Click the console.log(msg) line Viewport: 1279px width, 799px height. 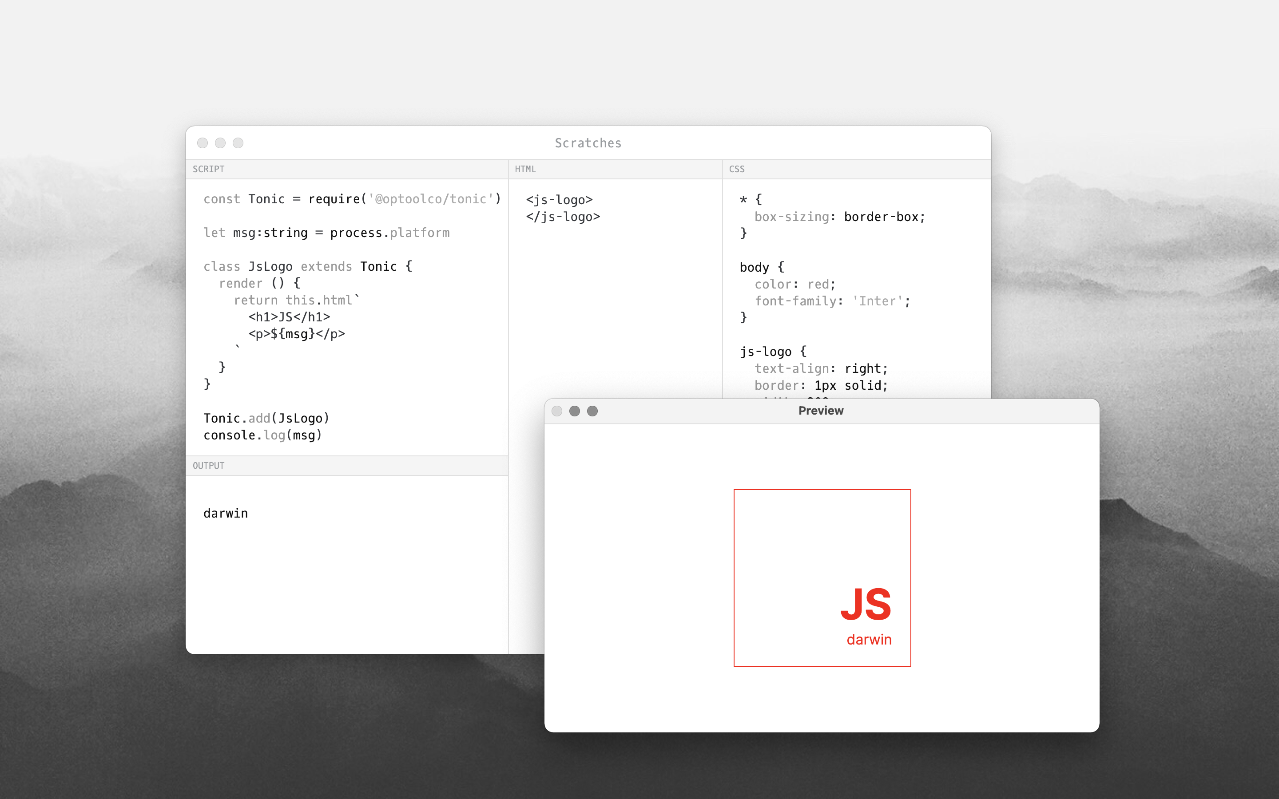(262, 435)
